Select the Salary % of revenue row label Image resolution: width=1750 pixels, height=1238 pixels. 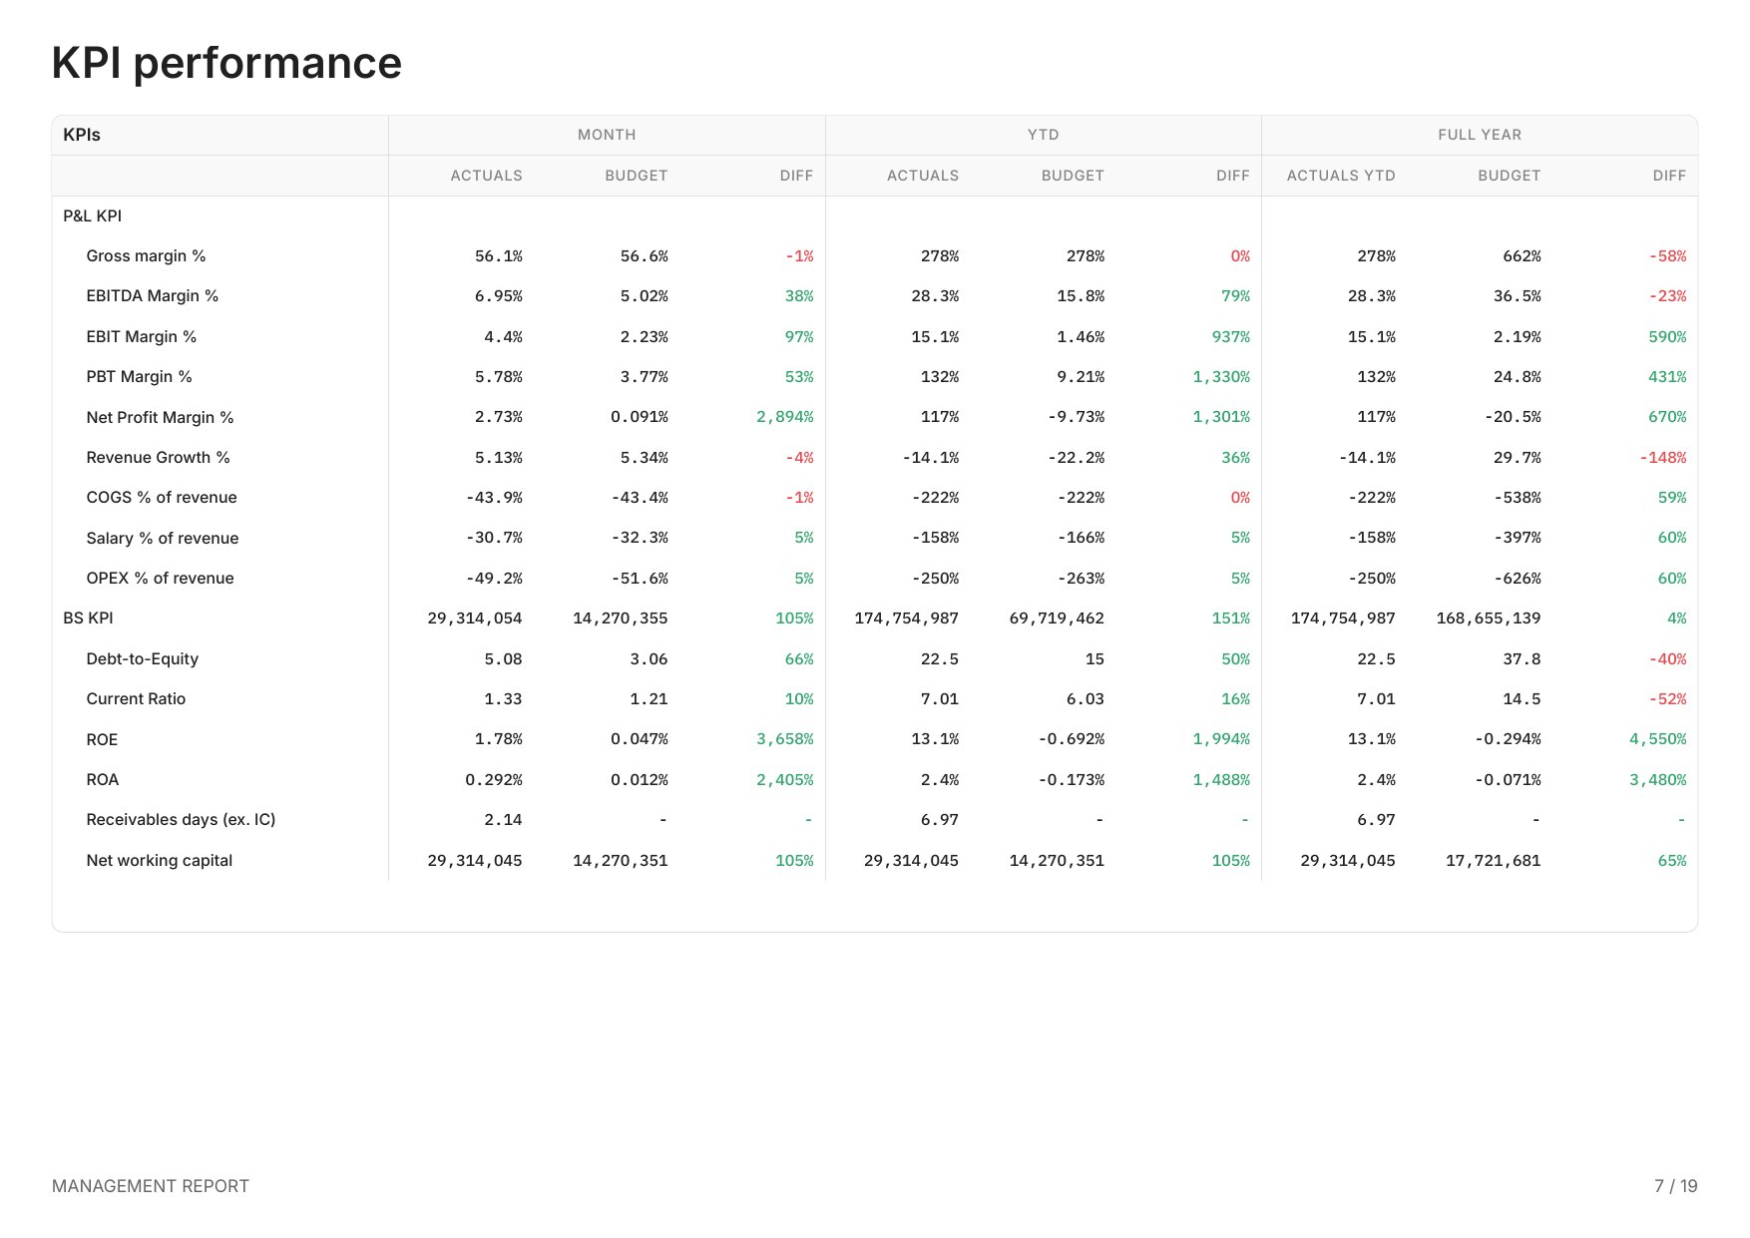coord(163,538)
